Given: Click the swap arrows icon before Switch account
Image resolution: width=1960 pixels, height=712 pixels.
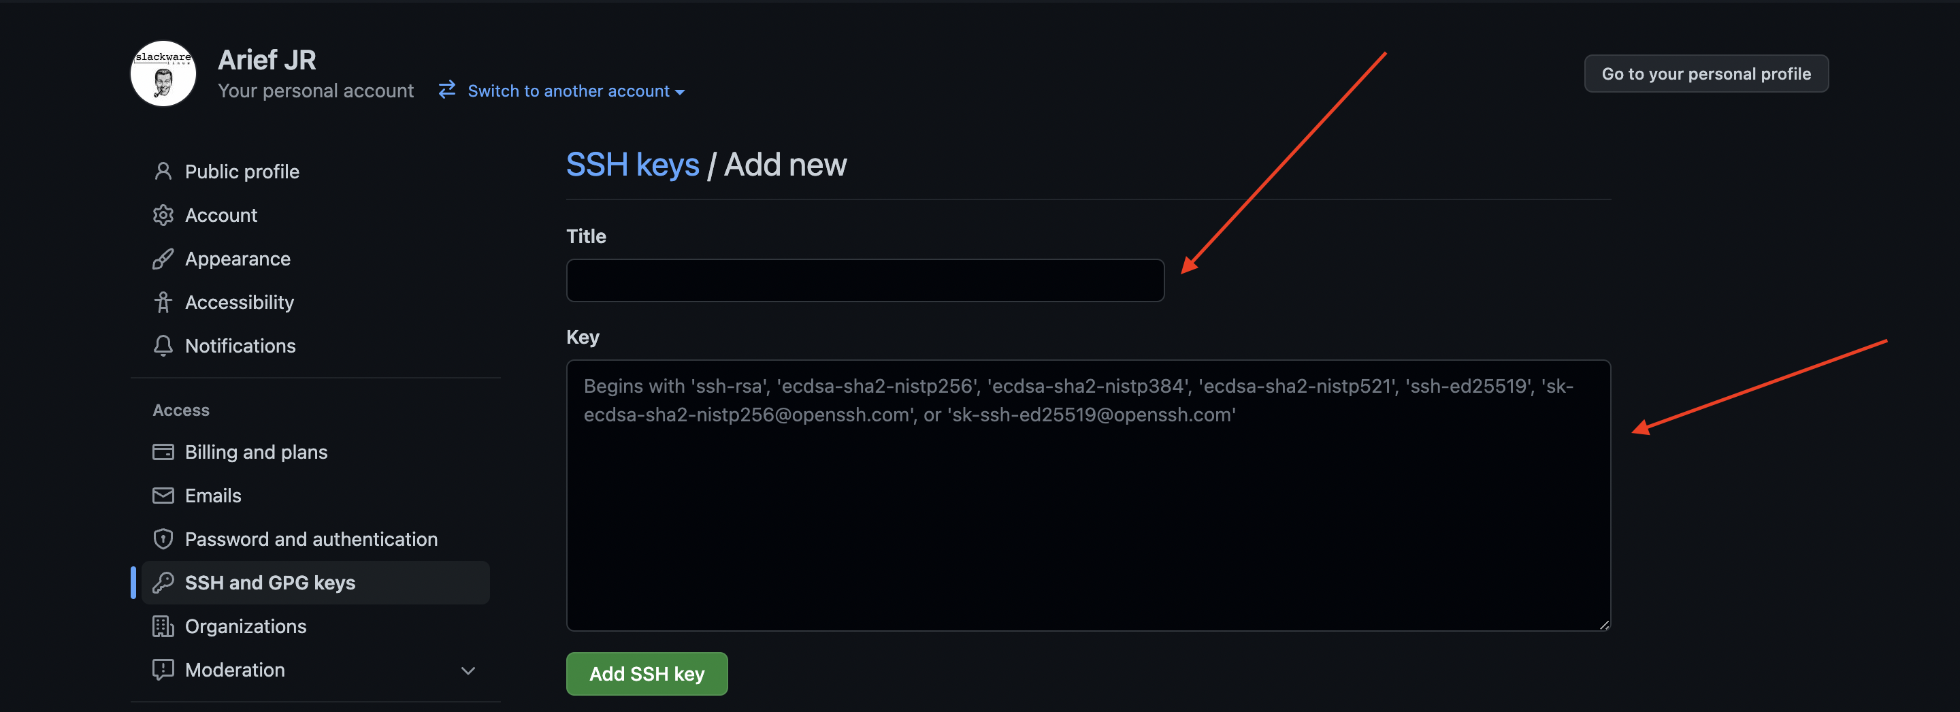Looking at the screenshot, I should [446, 90].
